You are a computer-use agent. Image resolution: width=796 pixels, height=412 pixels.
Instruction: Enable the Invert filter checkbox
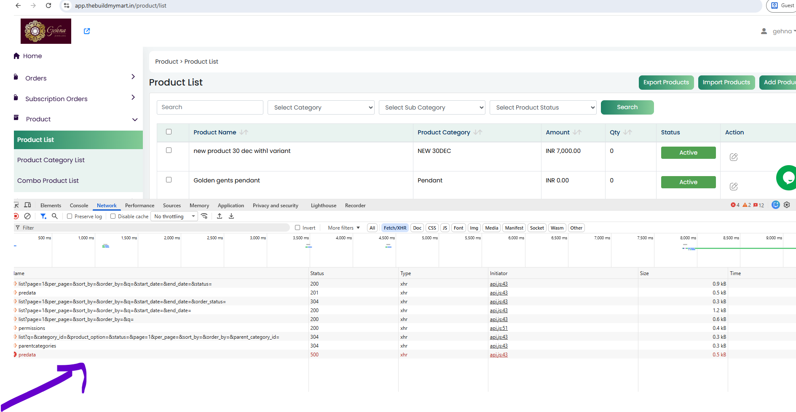click(297, 228)
